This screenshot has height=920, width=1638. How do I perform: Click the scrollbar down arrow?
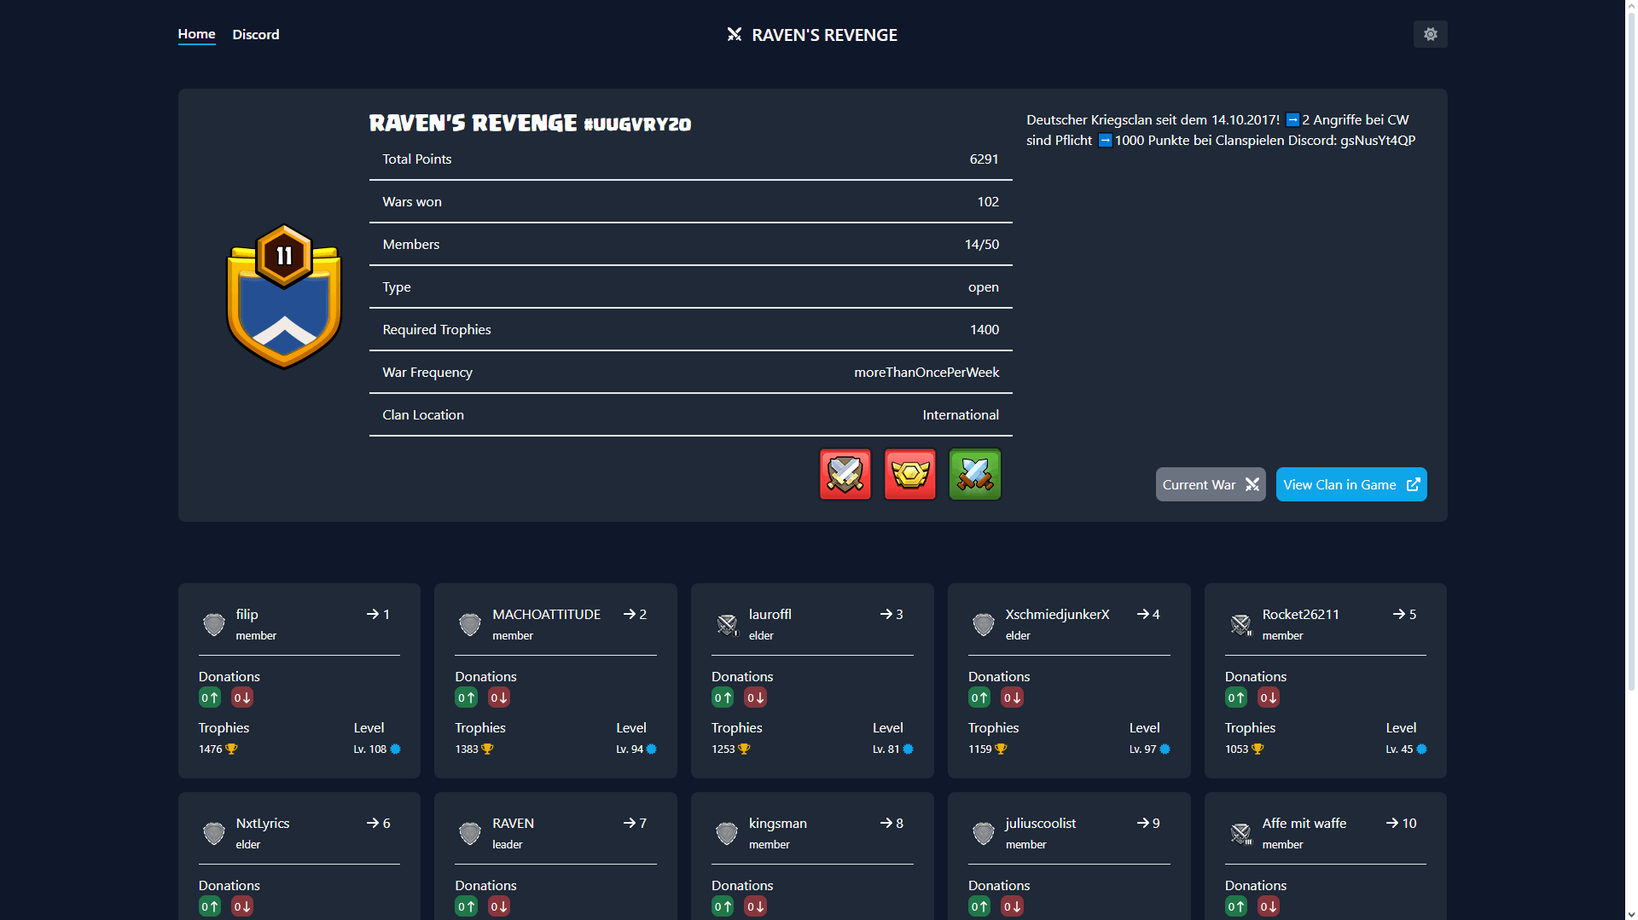pyautogui.click(x=1631, y=913)
